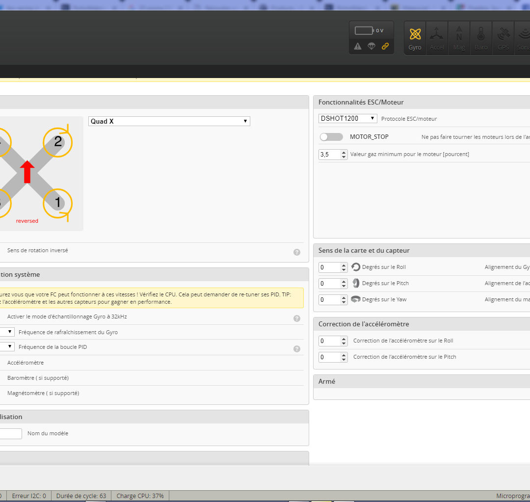Viewport: 530px width, 502px height.
Task: Open help for 32kHz gyro sampling mode
Action: (297, 318)
